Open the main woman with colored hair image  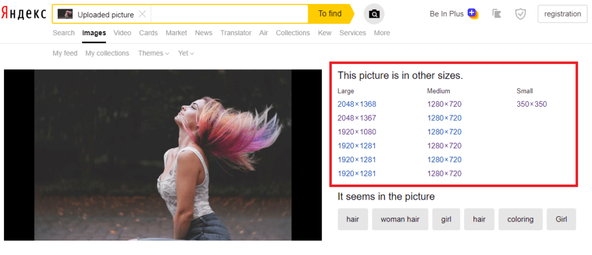pyautogui.click(x=162, y=155)
